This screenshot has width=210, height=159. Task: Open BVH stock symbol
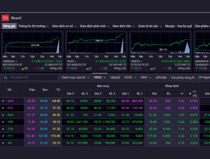tap(10, 115)
